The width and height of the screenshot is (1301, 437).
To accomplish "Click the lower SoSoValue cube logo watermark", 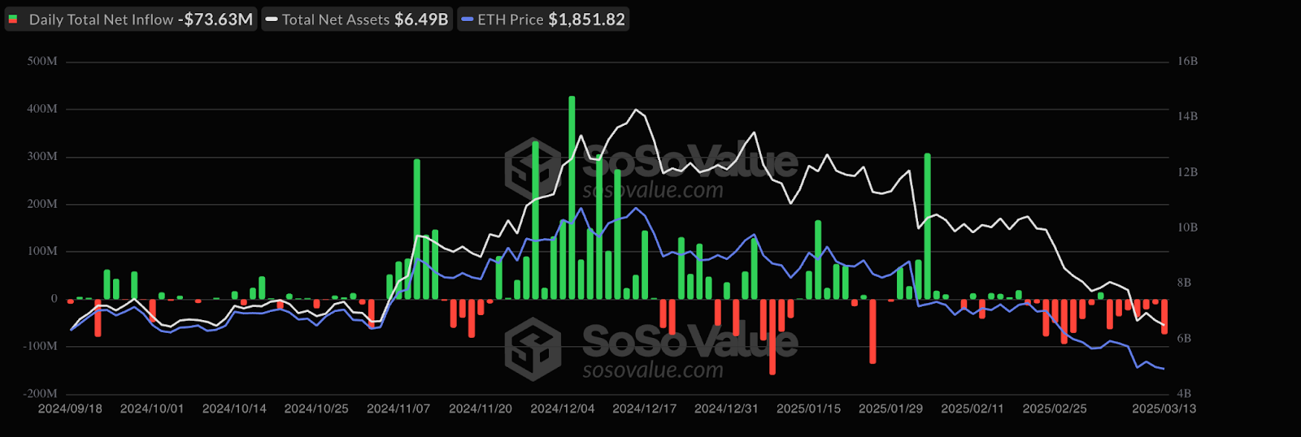I will (533, 349).
